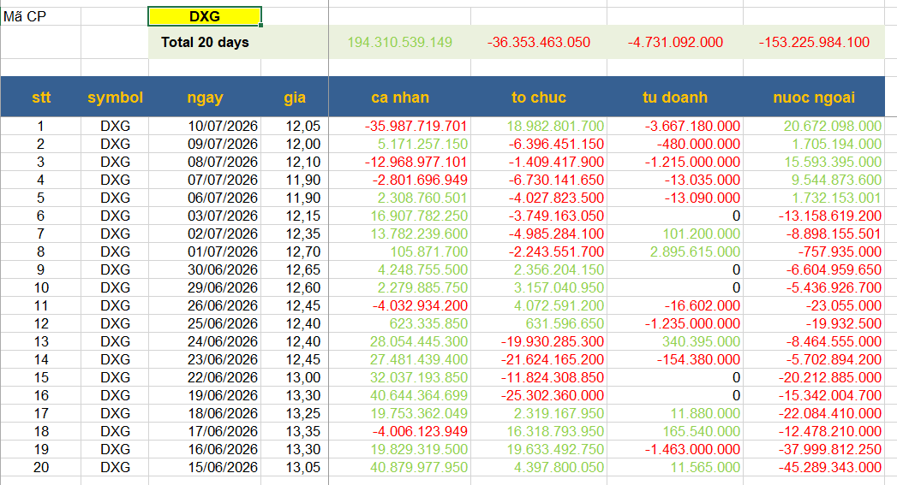Select the gia column header
The width and height of the screenshot is (897, 485).
pyautogui.click(x=295, y=98)
